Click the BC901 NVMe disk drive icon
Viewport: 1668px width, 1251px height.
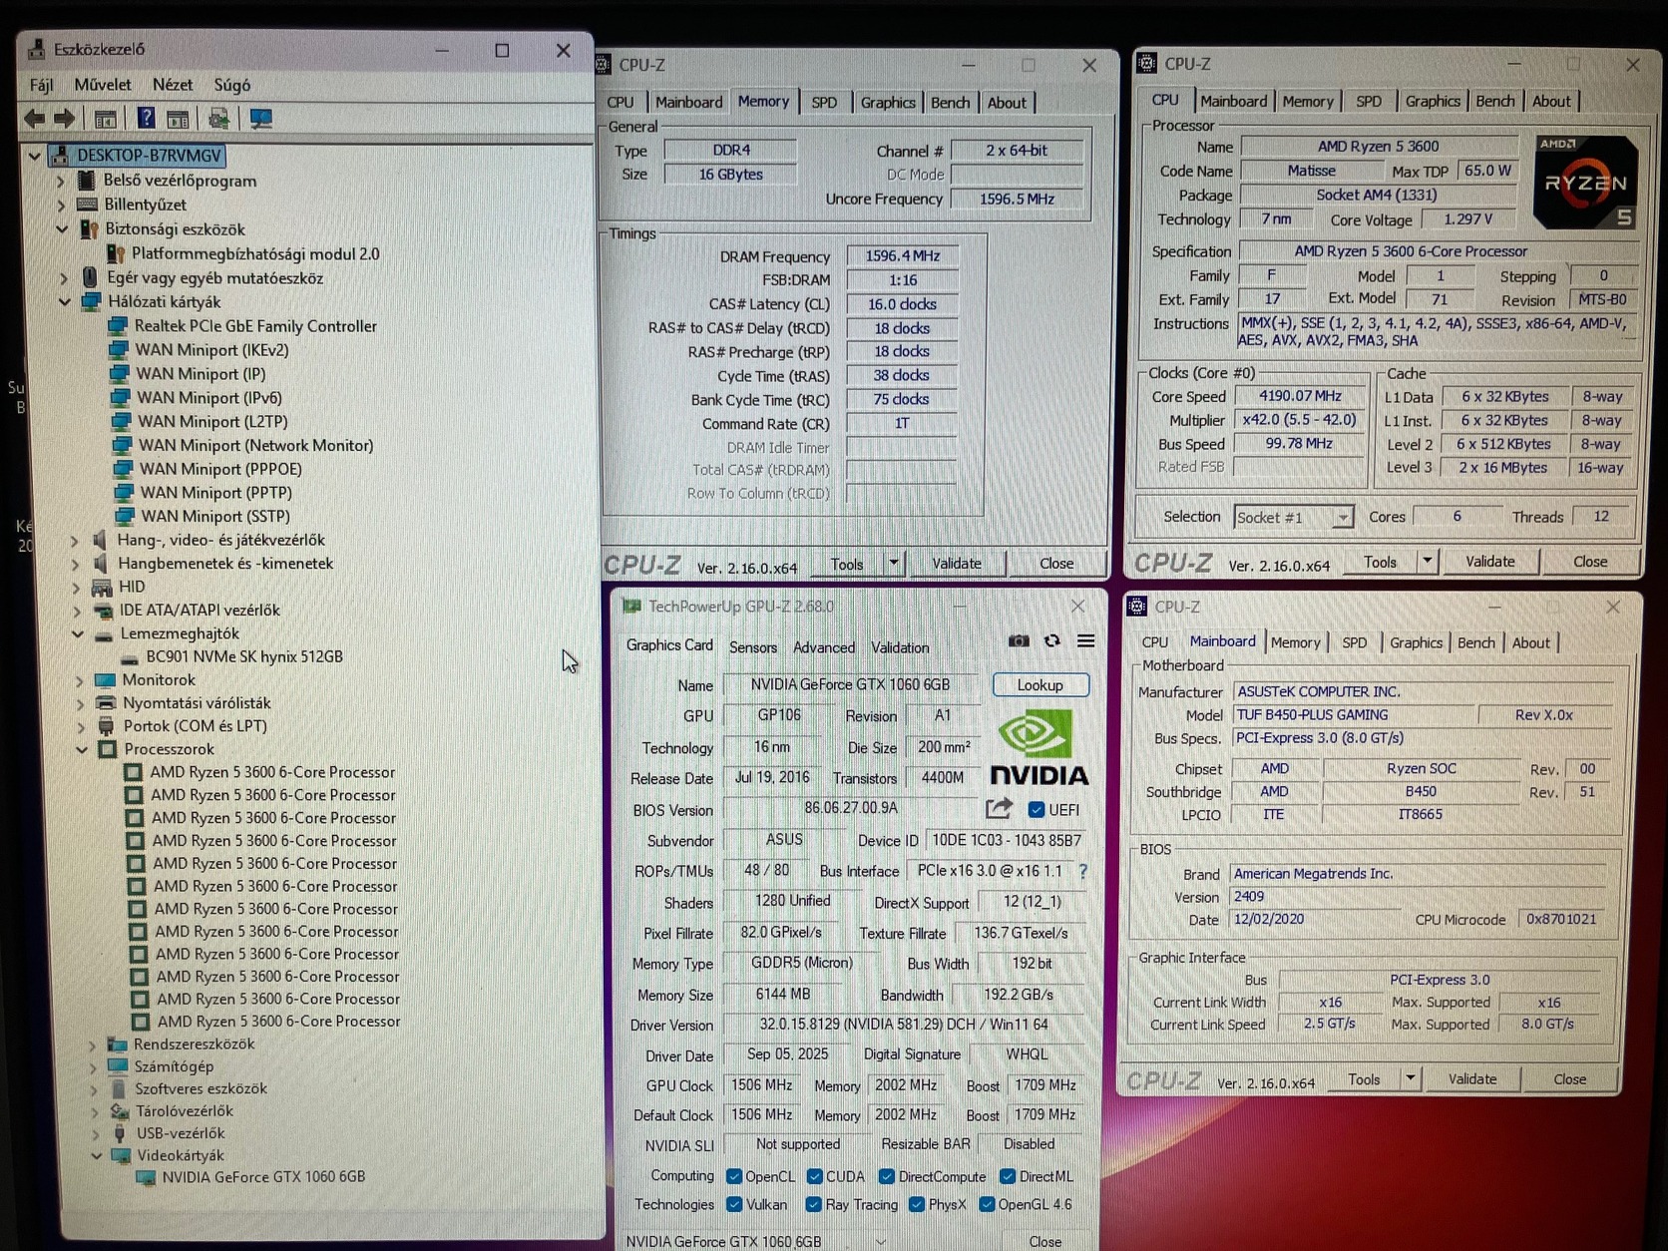tap(129, 657)
